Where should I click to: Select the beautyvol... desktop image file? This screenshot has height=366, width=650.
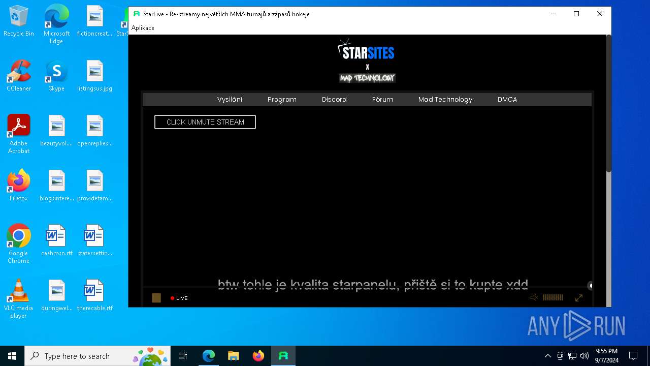[56, 131]
